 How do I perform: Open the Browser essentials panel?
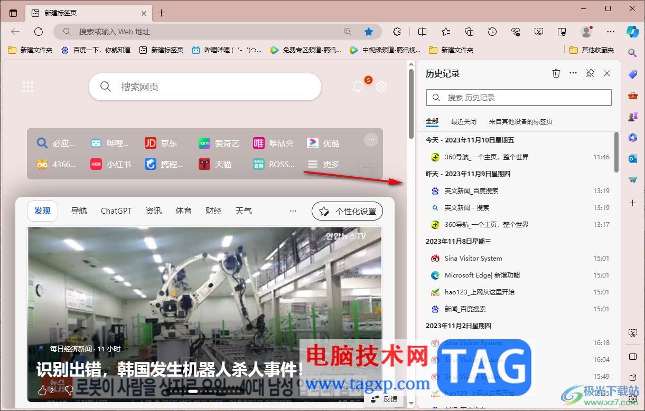coord(515,32)
